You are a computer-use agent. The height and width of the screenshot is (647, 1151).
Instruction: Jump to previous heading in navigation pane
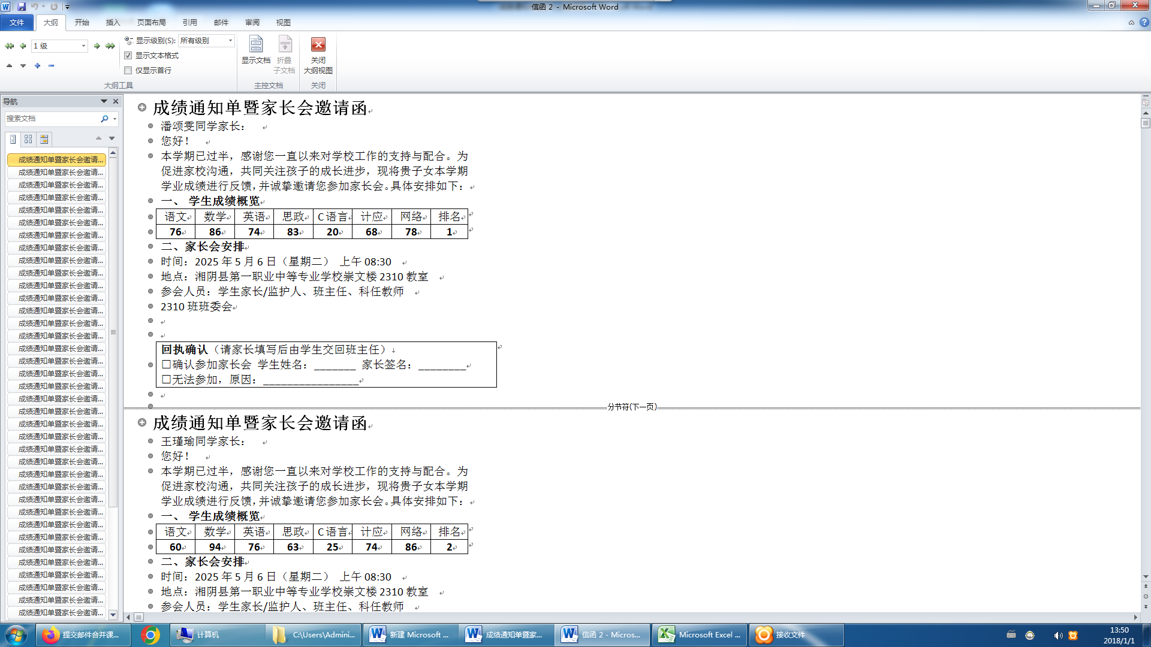(98, 138)
